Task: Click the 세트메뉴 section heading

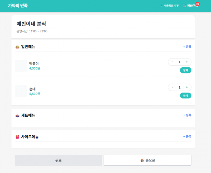Action: point(28,115)
